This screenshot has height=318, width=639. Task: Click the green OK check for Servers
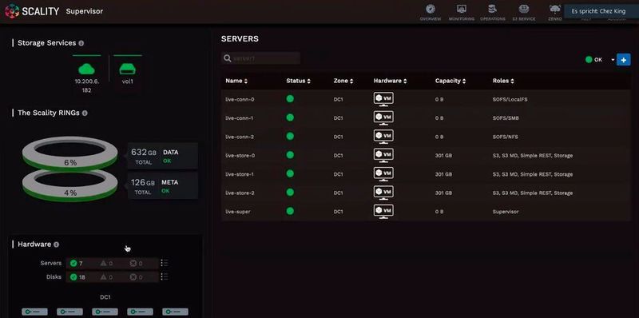point(73,264)
